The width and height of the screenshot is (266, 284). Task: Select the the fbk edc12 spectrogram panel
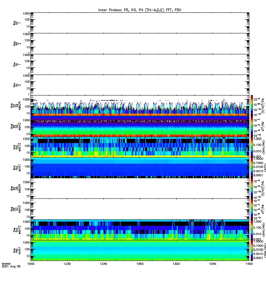pos(140,230)
